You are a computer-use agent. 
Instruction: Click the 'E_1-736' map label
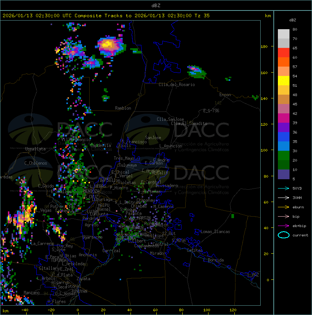211,111
